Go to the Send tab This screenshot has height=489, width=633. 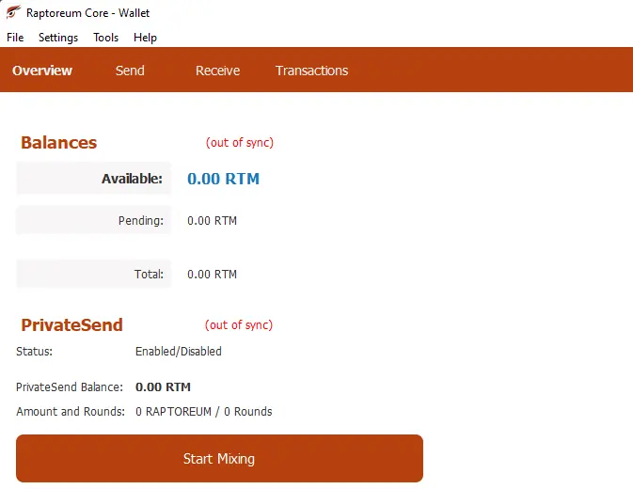click(130, 71)
